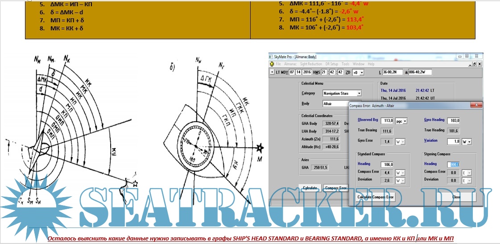500x244 pixels.
Task: Click the Variation value field
Action: (x=454, y=141)
